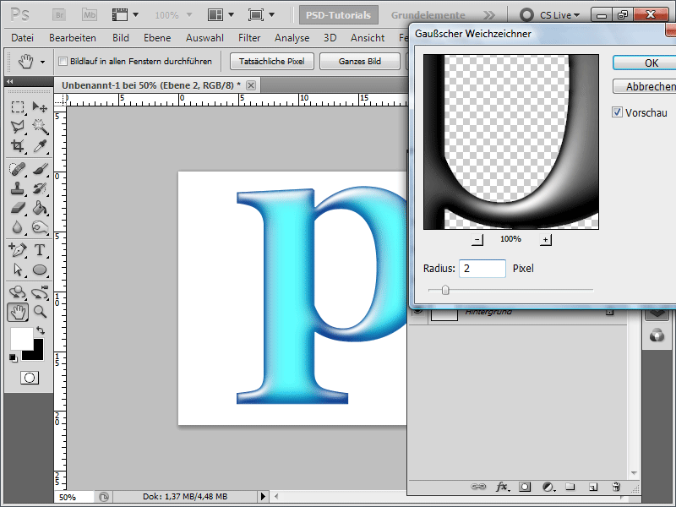The height and width of the screenshot is (507, 676).
Task: Select the Blur tool
Action: point(18,227)
